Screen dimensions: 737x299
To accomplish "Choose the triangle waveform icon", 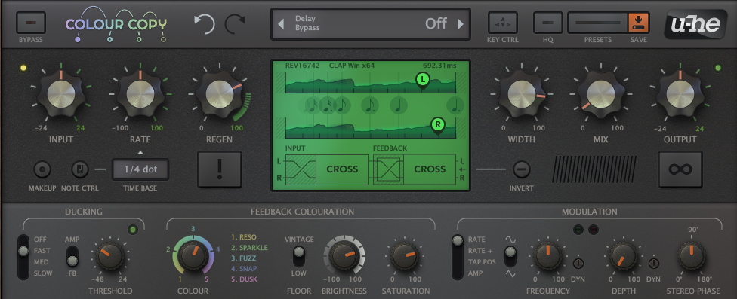I will pos(510,273).
